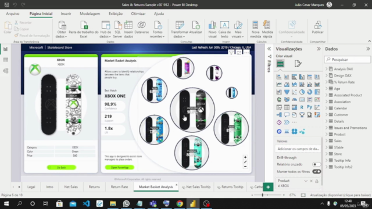Select the decomposition tree visual
The width and height of the screenshot is (372, 209).
[x=279, y=115]
